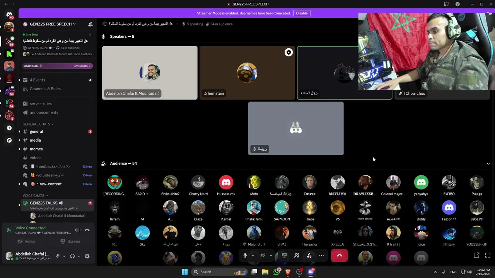This screenshot has width=495, height=278.
Task: Leave the stage with red hang-up button
Action: click(340, 256)
